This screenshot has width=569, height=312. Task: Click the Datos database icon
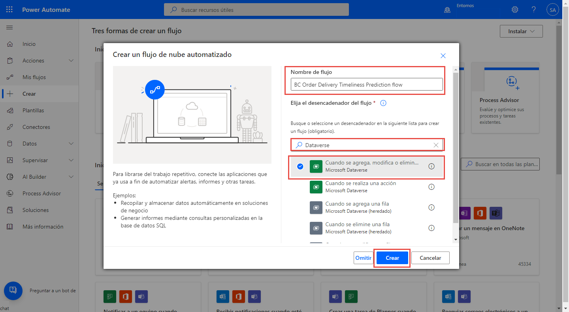10,144
